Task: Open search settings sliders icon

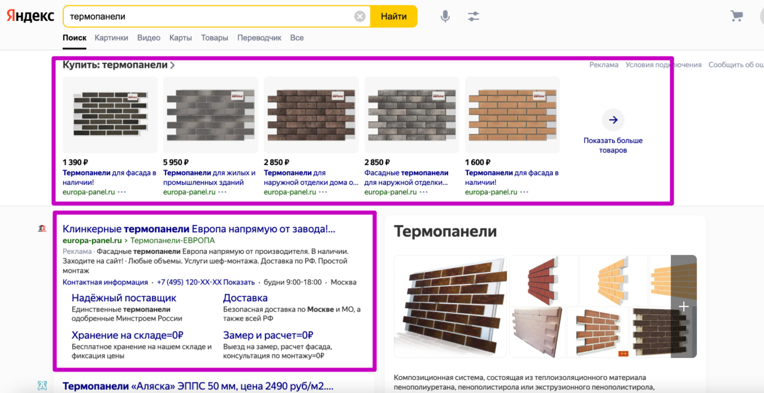Action: (x=473, y=16)
